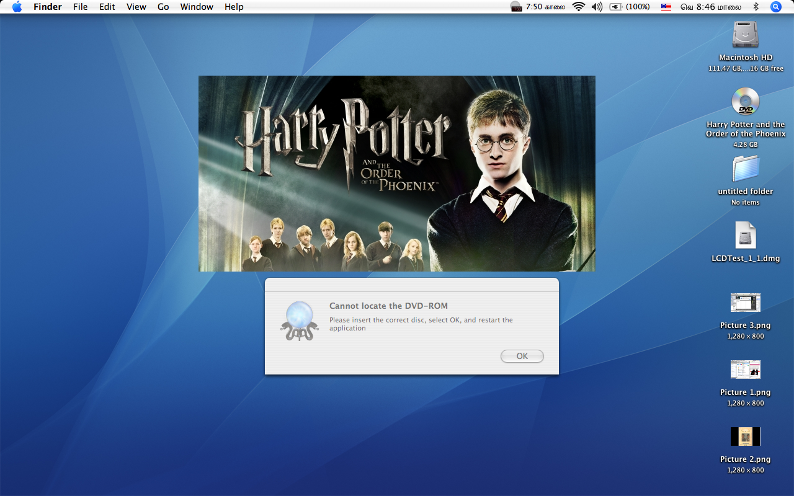Select the Macintosh HD drive icon
Screen dimensions: 794x496
coord(746,35)
